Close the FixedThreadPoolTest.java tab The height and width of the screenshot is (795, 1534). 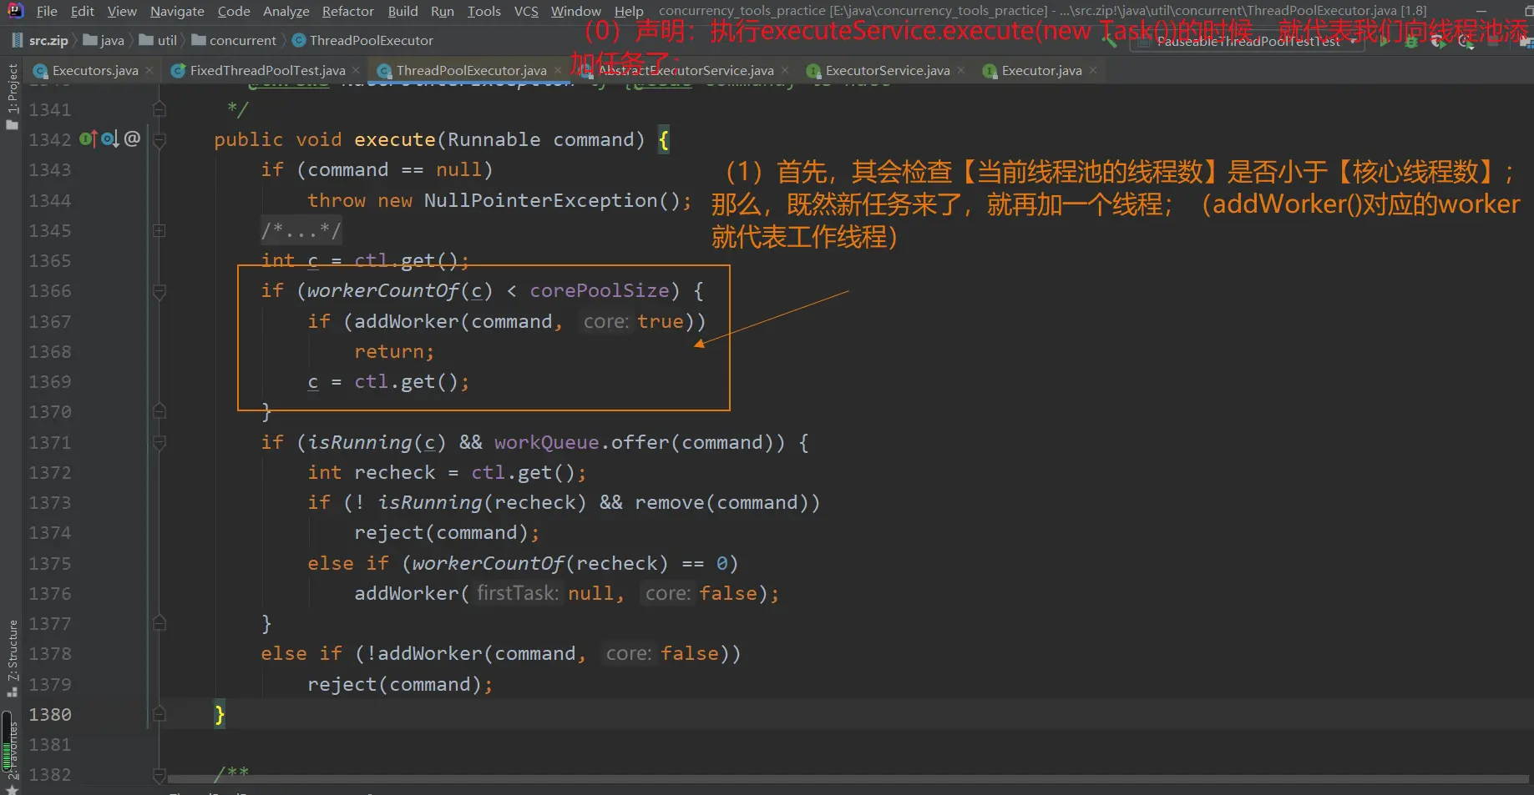(x=356, y=70)
